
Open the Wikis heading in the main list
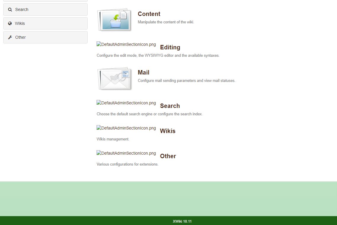(x=168, y=131)
